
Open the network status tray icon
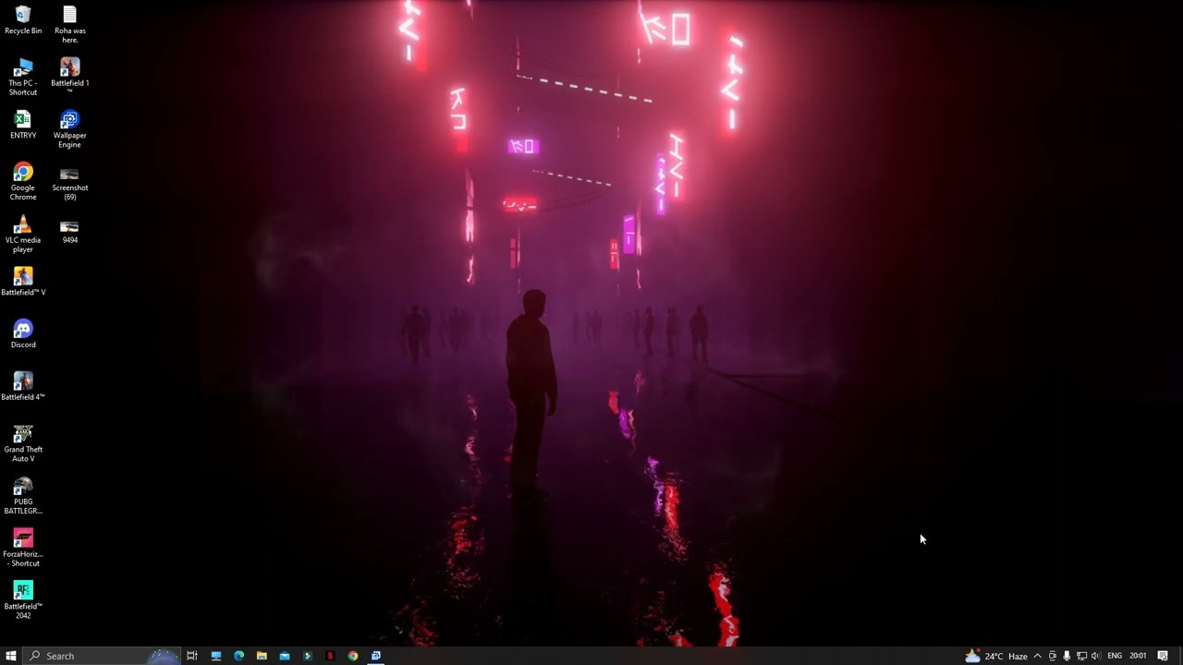click(1081, 656)
